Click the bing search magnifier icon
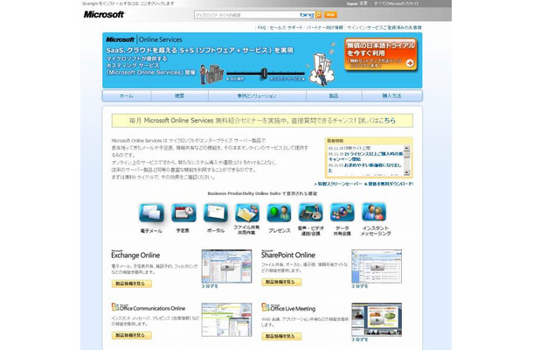The image size is (533, 350). tap(318, 15)
